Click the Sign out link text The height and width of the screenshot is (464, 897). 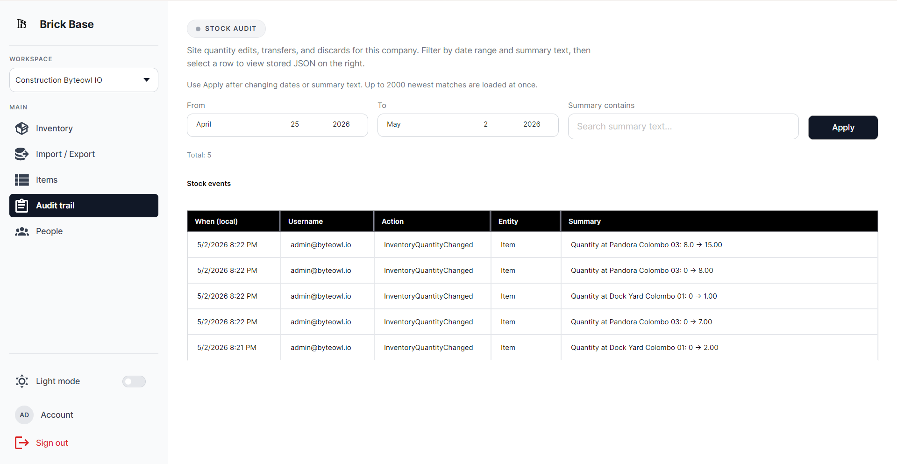pyautogui.click(x=52, y=443)
